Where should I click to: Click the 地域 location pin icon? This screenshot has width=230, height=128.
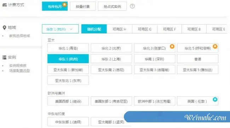coord(4,28)
